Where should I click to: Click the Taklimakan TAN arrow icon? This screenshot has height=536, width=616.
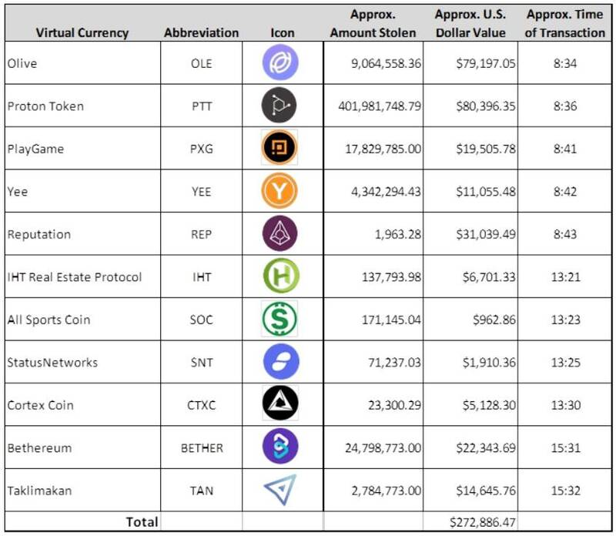coord(280,491)
